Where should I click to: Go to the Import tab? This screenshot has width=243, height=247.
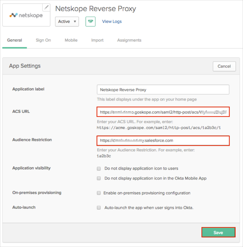point(97,41)
